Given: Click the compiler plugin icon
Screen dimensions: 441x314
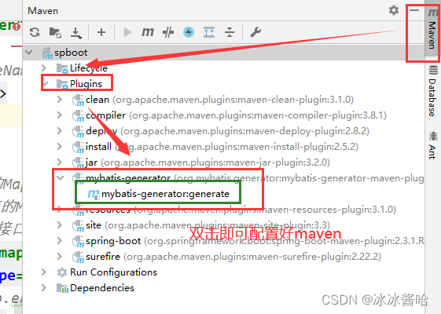Looking at the screenshot, I should point(78,115).
